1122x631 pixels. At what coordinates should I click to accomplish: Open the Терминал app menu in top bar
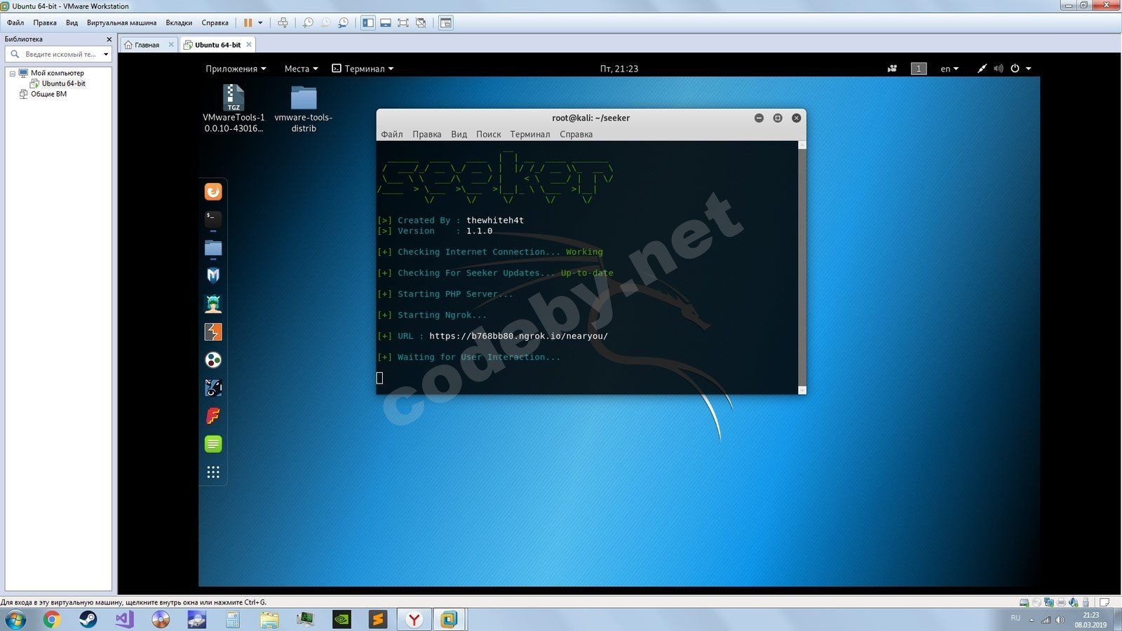(x=363, y=69)
